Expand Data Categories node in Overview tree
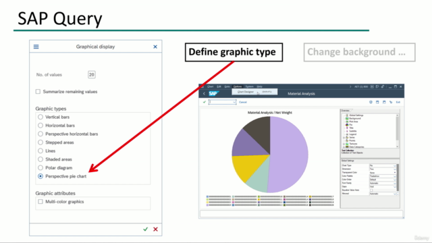432x243 pixels. point(344,147)
